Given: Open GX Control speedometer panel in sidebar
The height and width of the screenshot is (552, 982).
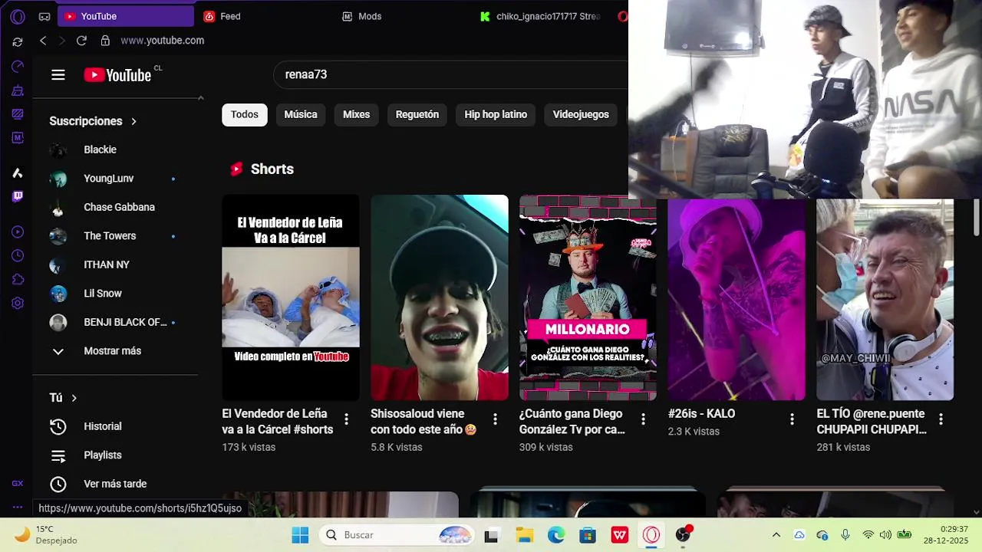Looking at the screenshot, I should [x=18, y=67].
